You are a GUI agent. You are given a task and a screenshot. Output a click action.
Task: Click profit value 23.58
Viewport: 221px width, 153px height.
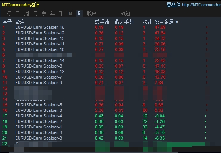pyautogui.click(x=160, y=49)
